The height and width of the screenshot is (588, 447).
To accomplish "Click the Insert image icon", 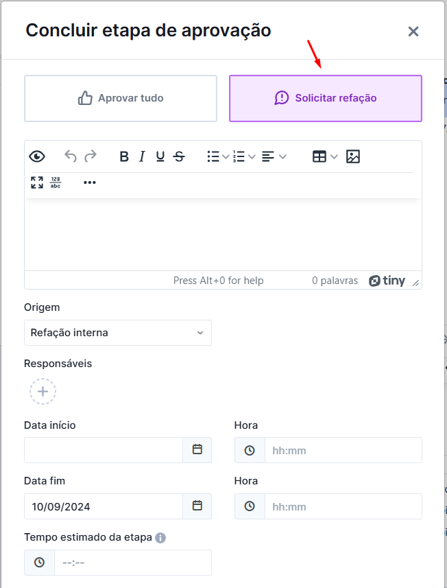I will (353, 156).
